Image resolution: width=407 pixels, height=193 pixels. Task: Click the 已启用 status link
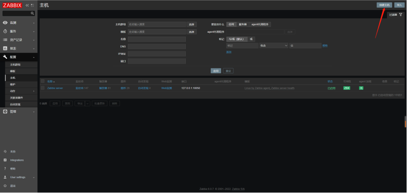click(x=332, y=88)
